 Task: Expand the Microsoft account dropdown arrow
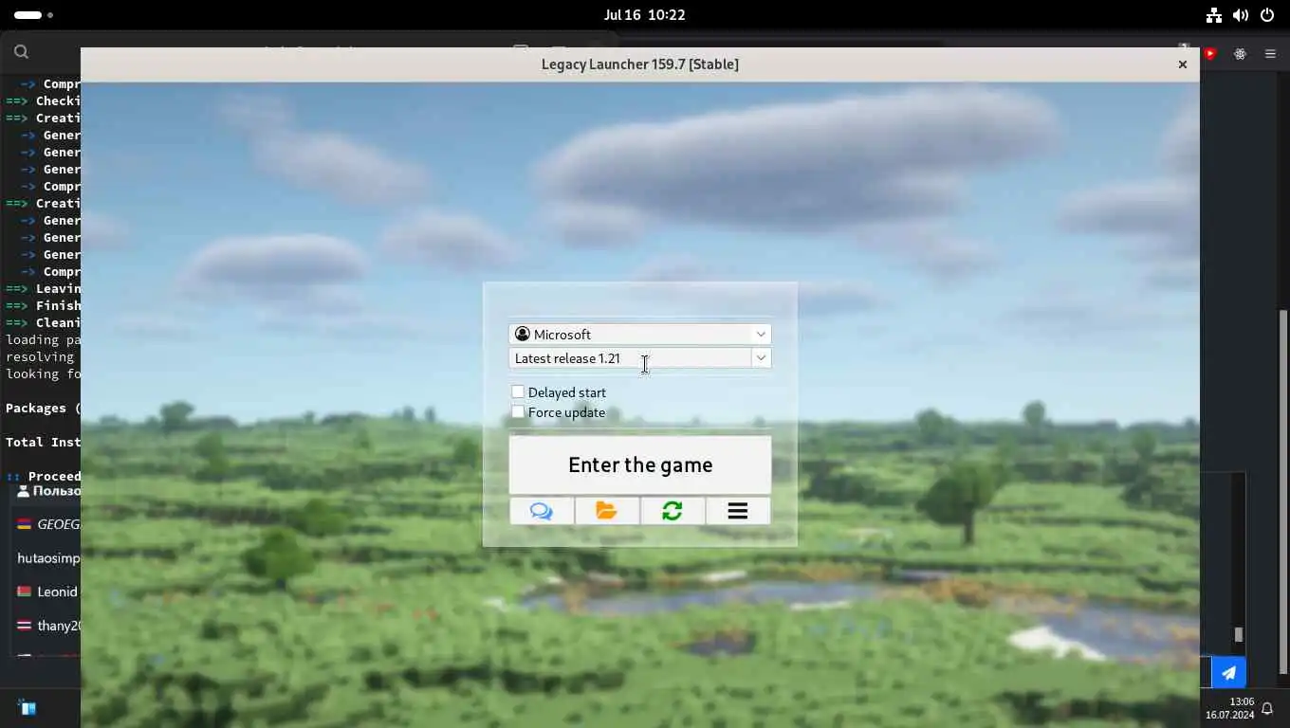761,334
